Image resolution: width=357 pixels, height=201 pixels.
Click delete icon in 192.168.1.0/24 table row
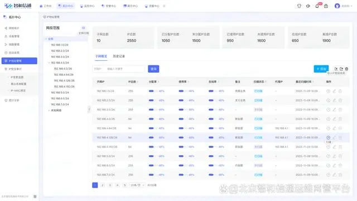[x=340, y=91]
